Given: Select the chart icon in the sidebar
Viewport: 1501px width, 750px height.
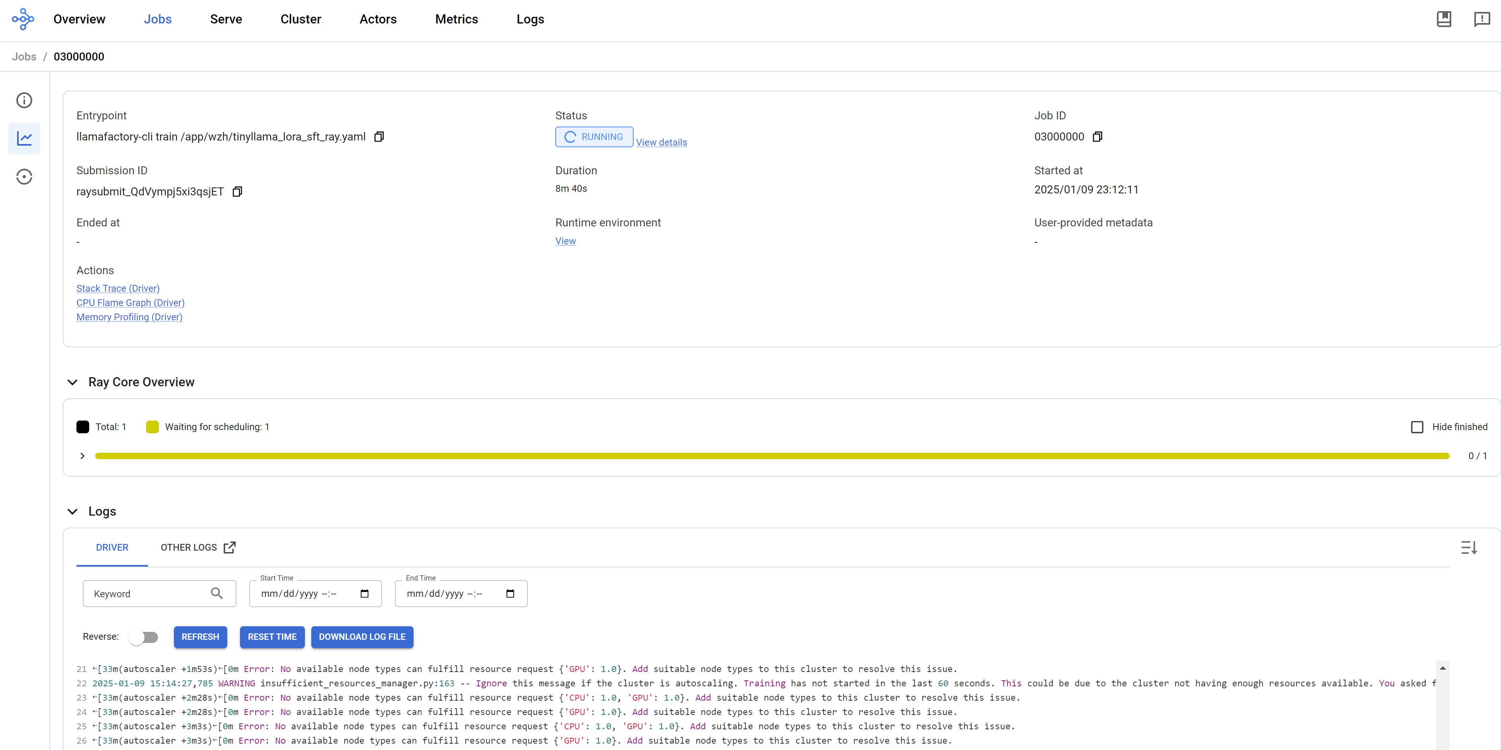Looking at the screenshot, I should click(24, 138).
